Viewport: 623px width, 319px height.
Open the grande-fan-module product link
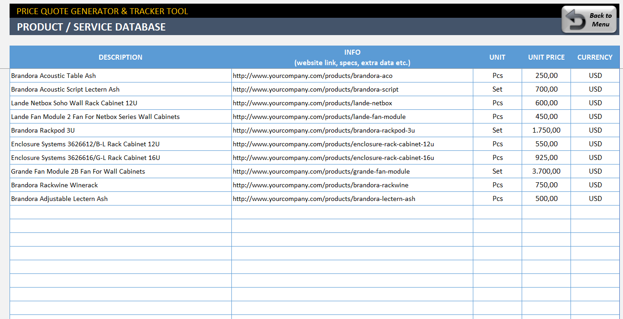(321, 171)
